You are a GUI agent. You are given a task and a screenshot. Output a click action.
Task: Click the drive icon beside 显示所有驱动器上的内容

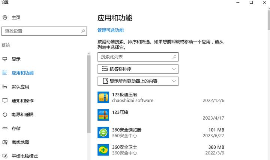(105, 81)
